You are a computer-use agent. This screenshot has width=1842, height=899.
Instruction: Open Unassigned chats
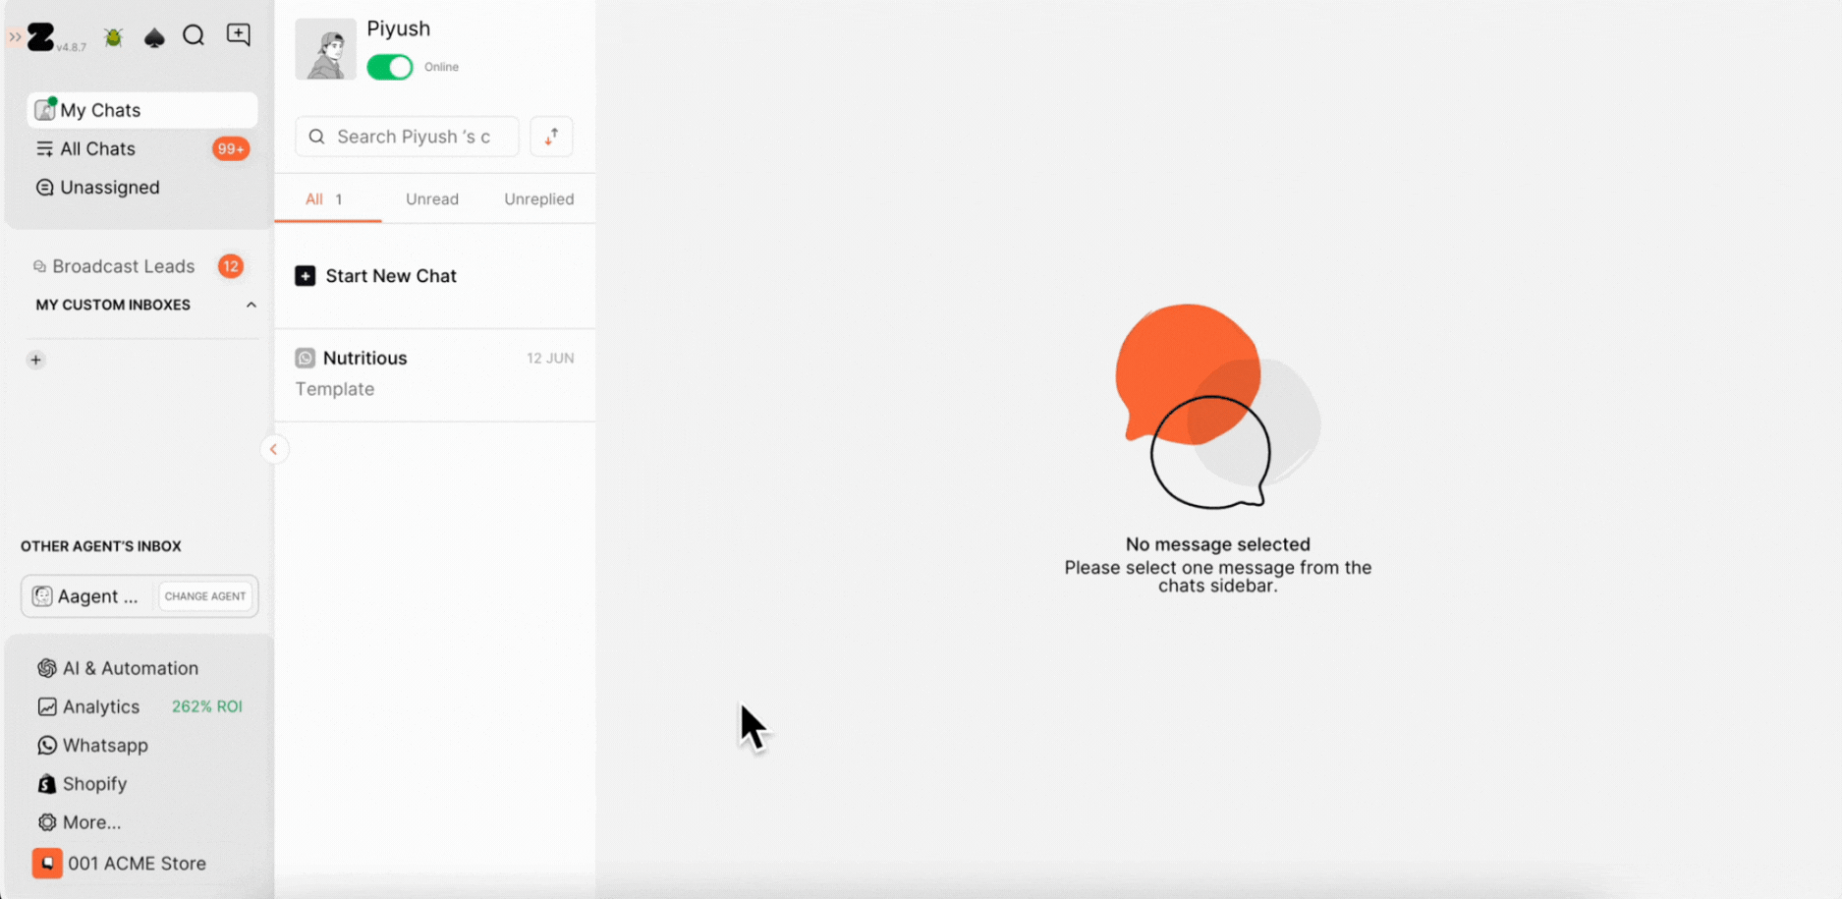[142, 187]
